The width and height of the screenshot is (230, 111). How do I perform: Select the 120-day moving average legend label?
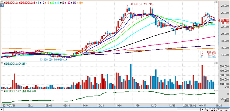pos(68,3)
